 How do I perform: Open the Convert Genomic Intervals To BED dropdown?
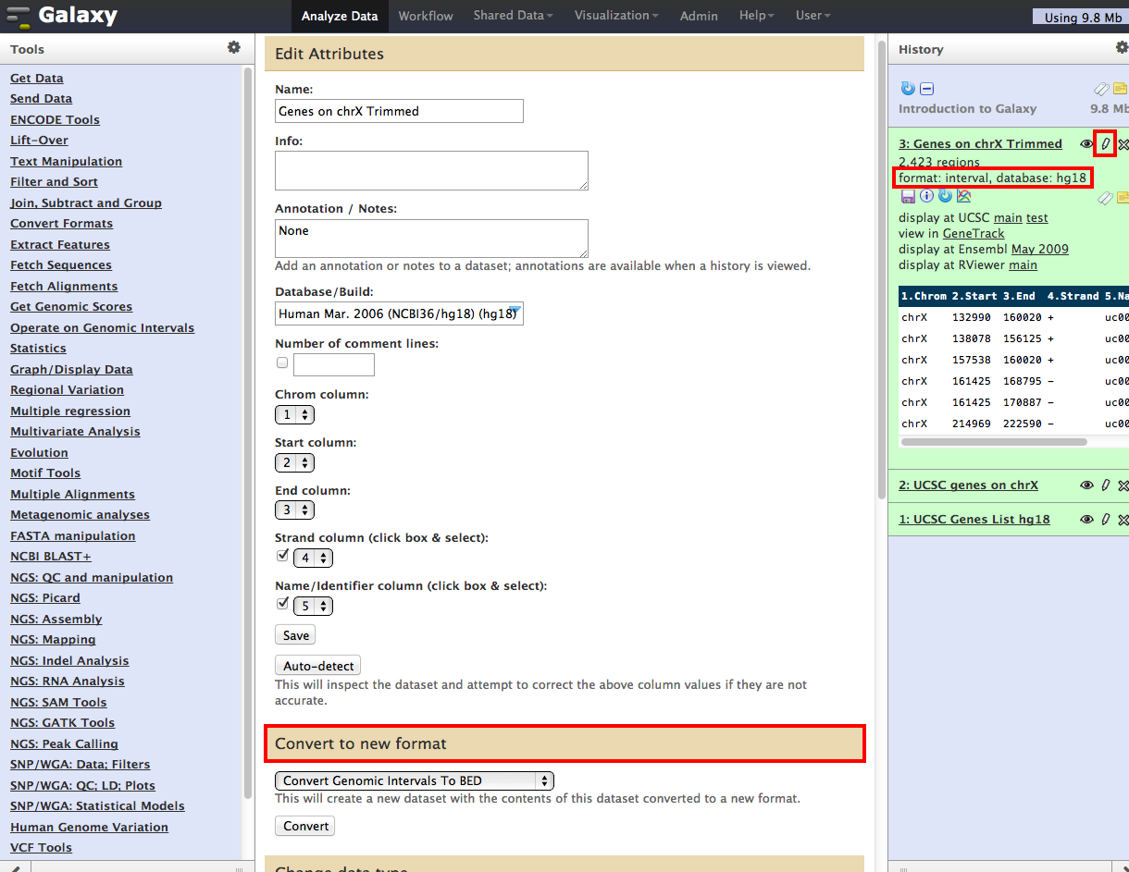pos(415,780)
